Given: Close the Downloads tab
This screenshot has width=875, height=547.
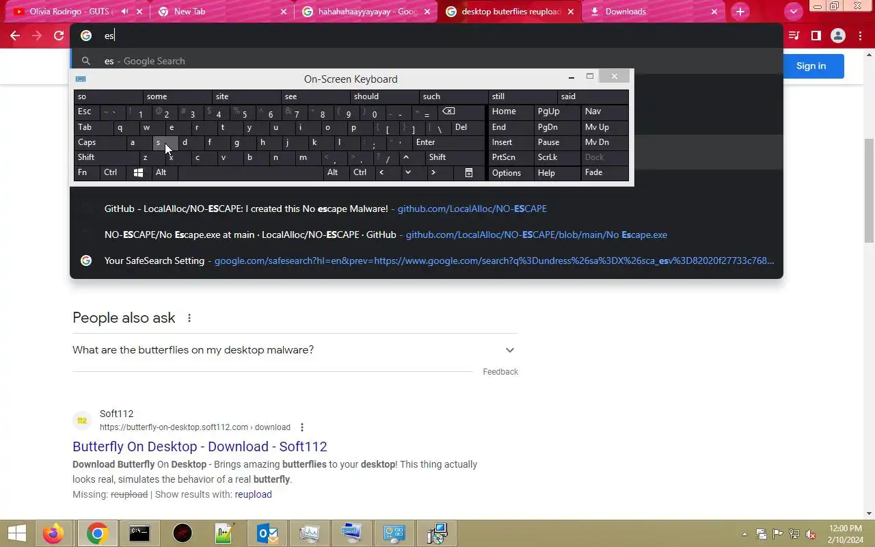Looking at the screenshot, I should click(714, 12).
